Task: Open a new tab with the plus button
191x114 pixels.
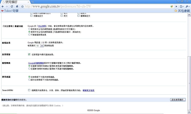Action: tap(33, 2)
